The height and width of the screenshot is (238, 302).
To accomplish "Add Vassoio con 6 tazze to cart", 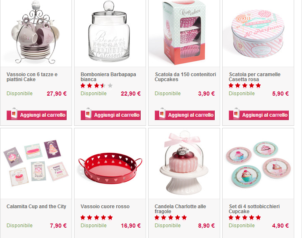I will (36, 115).
